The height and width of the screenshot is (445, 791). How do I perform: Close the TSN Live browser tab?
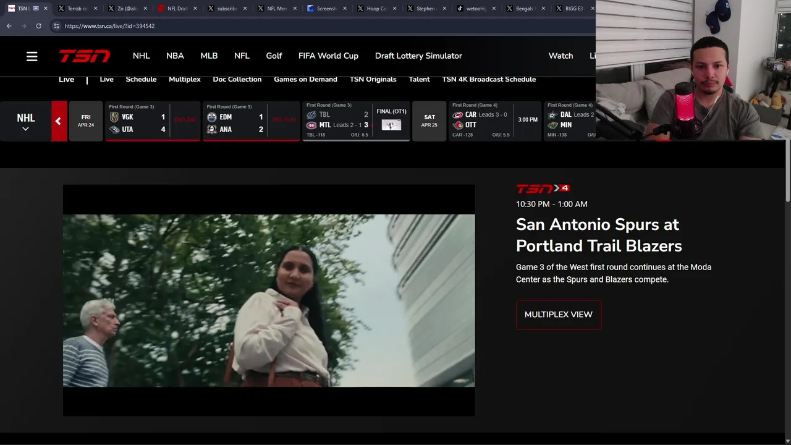click(x=45, y=9)
